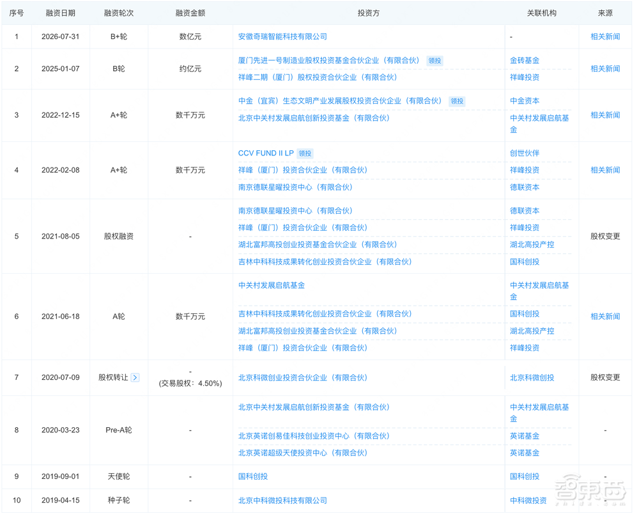Open the arrow icon beside 股权转让
The width and height of the screenshot is (639, 518).
135,378
